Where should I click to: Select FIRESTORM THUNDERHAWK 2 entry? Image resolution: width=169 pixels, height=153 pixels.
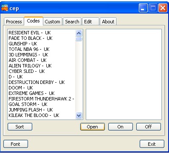(x=41, y=99)
